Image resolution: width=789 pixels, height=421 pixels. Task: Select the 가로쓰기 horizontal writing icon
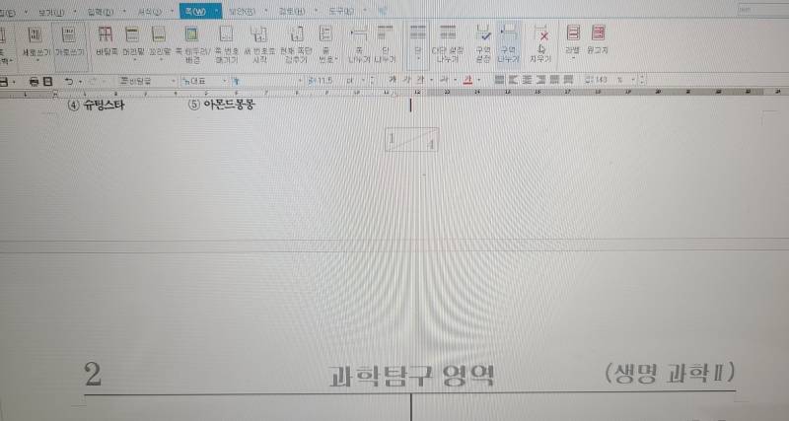point(69,35)
